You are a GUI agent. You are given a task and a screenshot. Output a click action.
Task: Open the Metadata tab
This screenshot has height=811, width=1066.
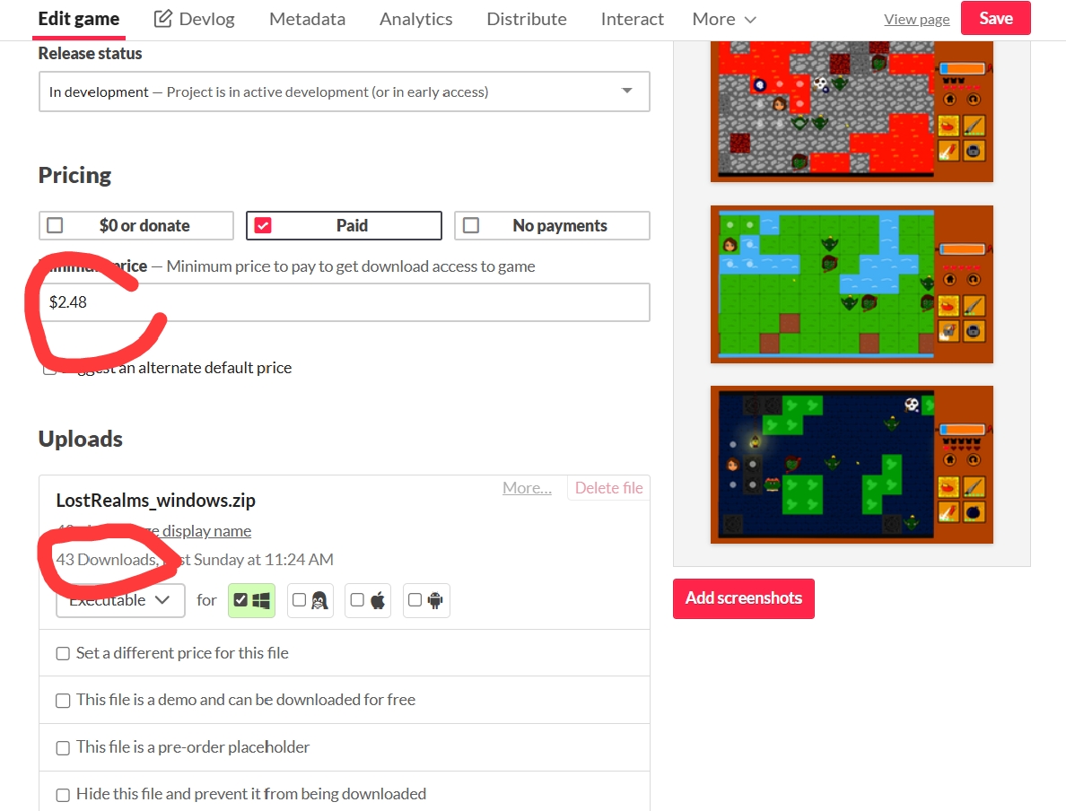307,19
